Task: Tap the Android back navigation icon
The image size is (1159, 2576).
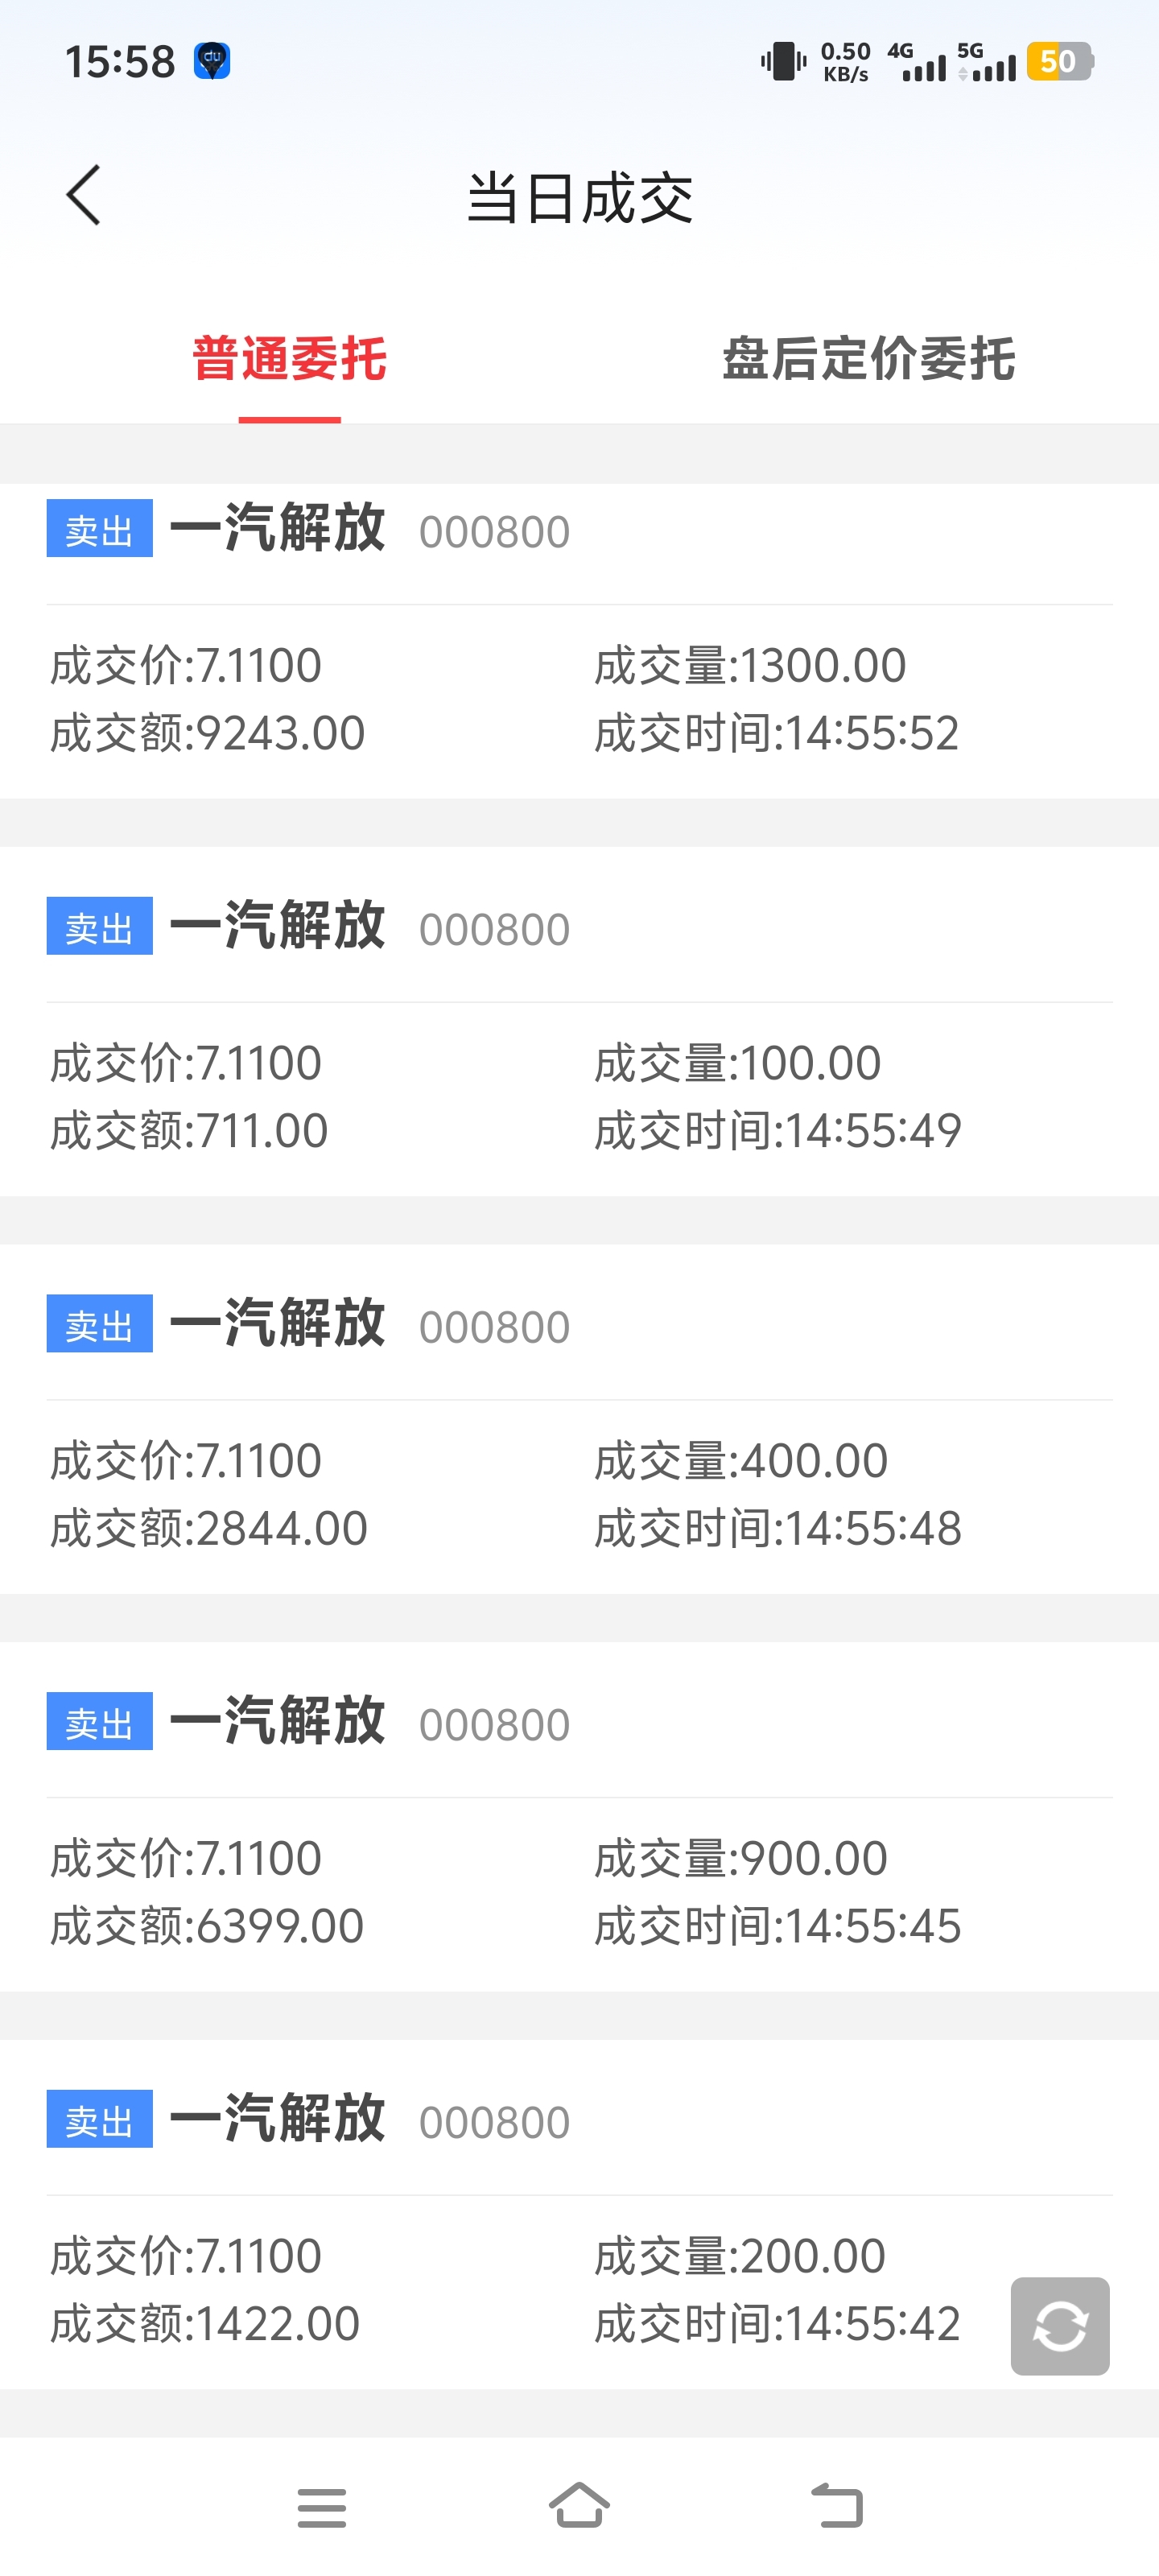Action: point(836,2506)
